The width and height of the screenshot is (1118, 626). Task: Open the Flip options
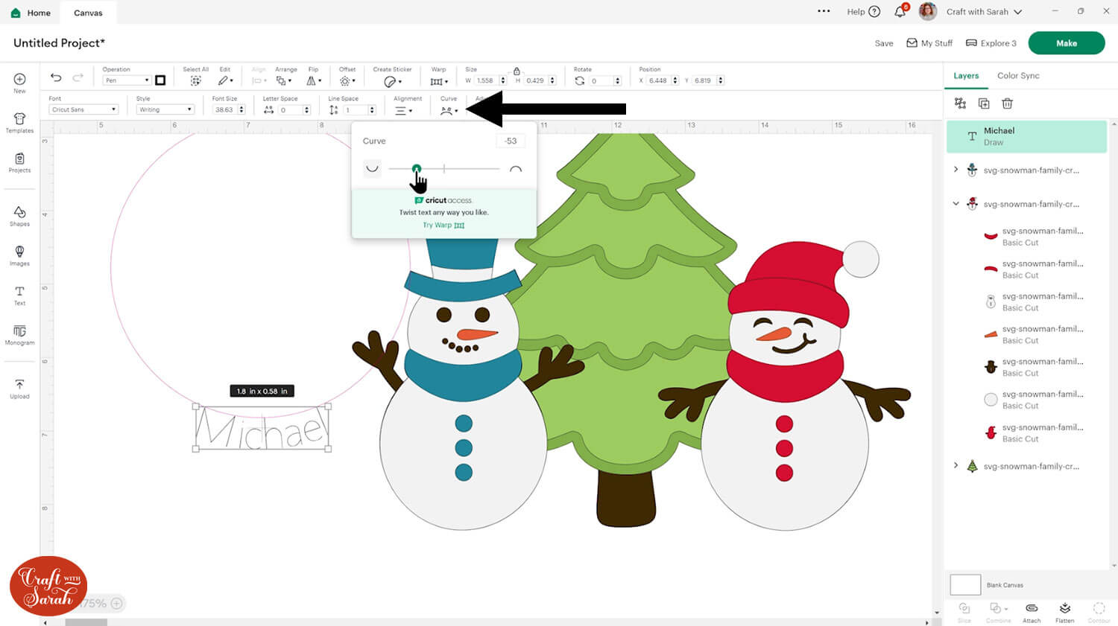tap(314, 80)
